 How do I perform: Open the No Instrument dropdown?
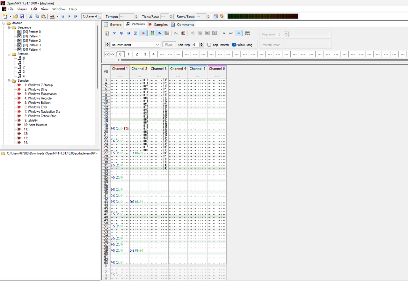click(x=135, y=45)
